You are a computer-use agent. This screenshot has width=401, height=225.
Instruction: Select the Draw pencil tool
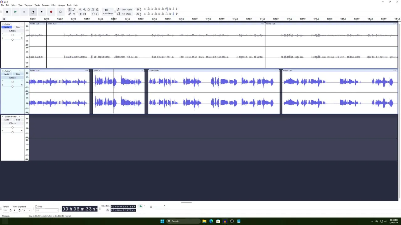(70, 14)
